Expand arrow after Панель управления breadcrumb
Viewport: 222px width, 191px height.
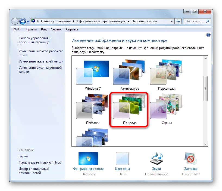click(74, 21)
